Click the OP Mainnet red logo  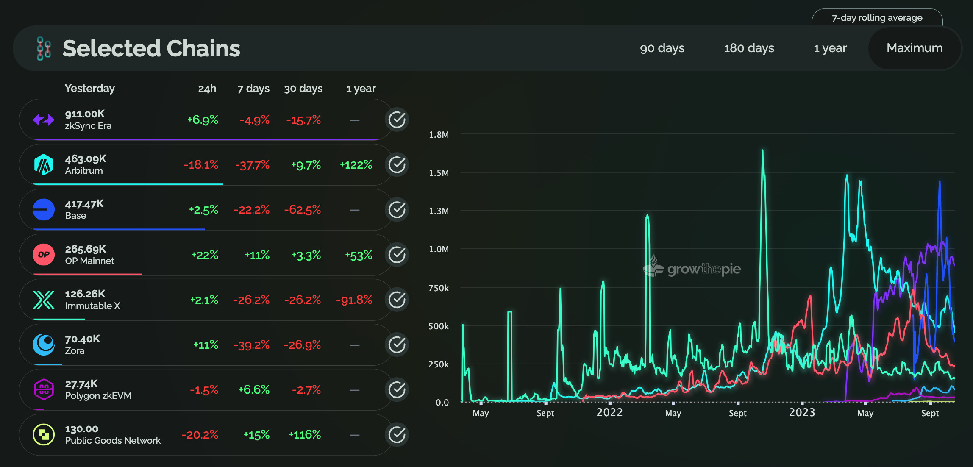(44, 255)
